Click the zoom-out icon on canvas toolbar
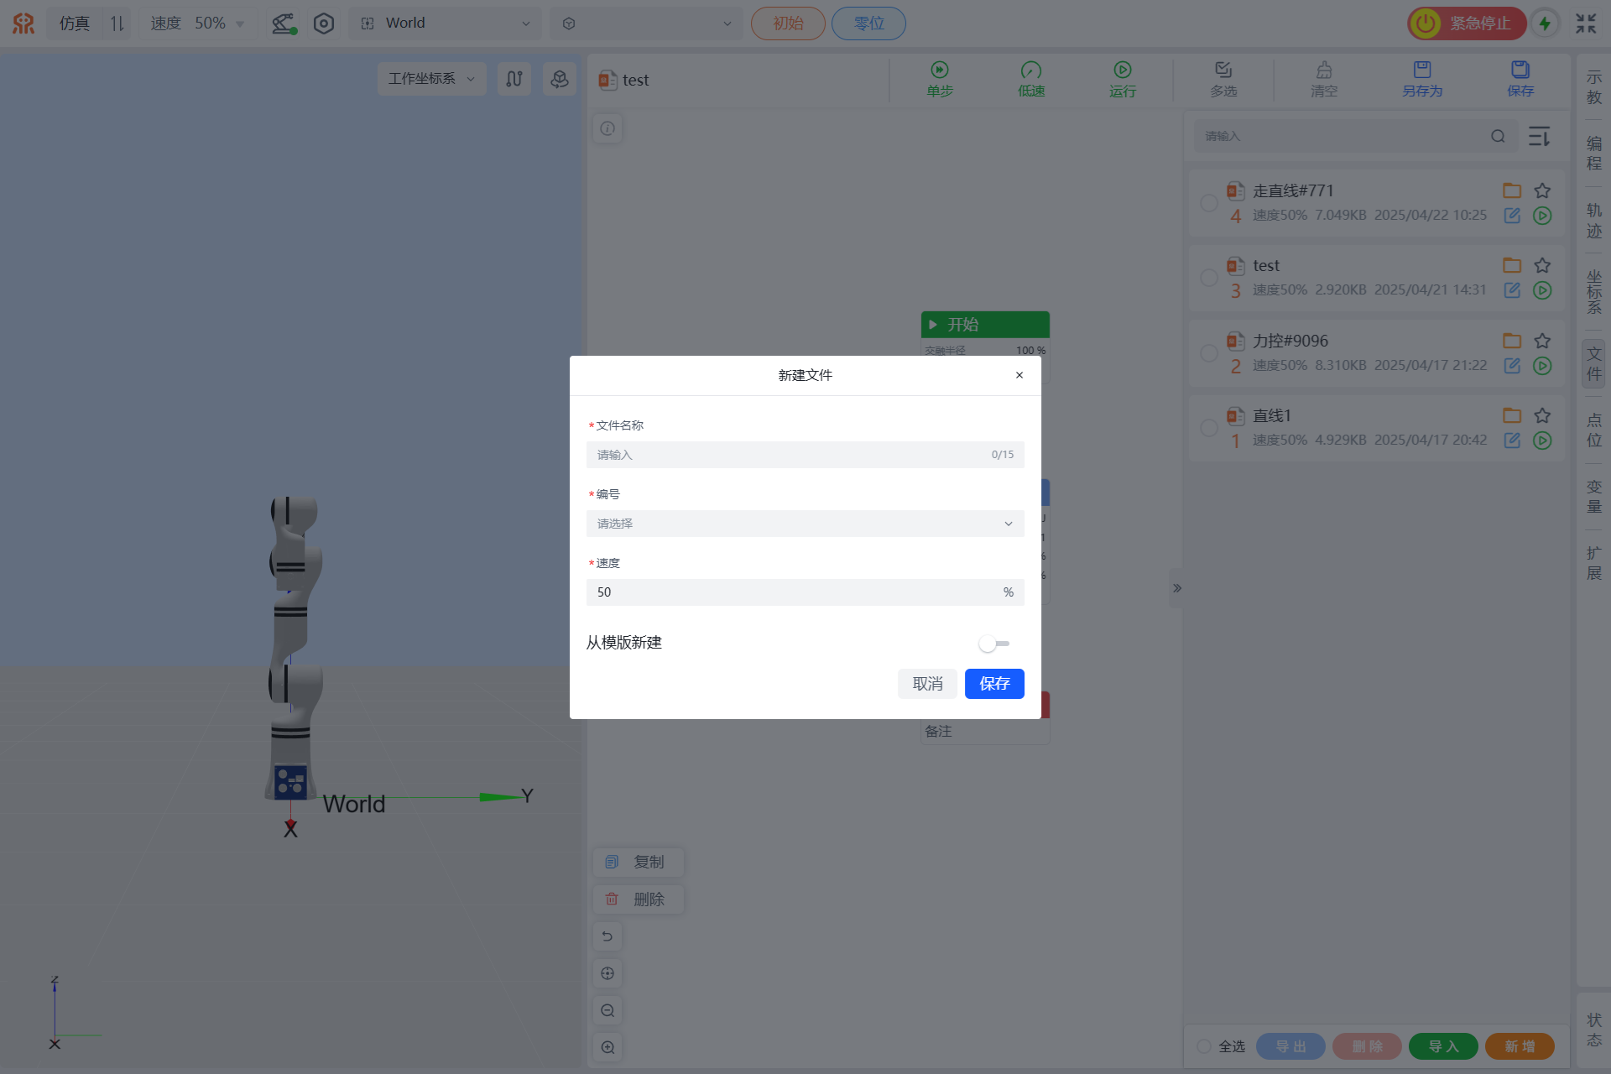 click(x=607, y=1010)
